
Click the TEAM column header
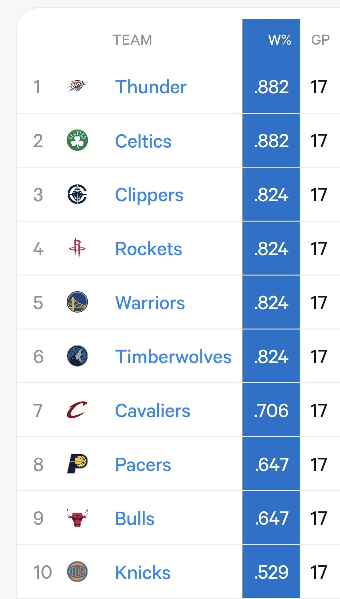click(x=132, y=40)
